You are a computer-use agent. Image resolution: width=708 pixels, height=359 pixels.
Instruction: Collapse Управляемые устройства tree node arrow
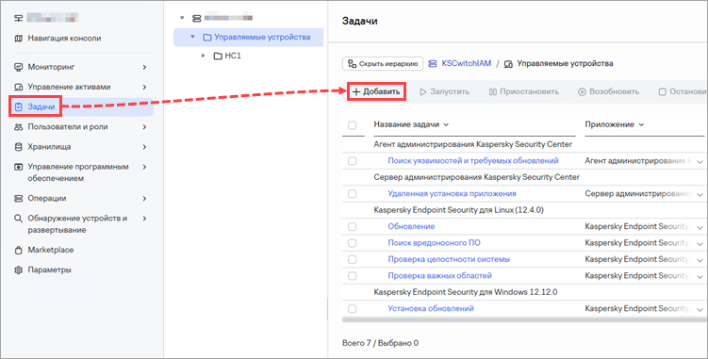pos(193,37)
